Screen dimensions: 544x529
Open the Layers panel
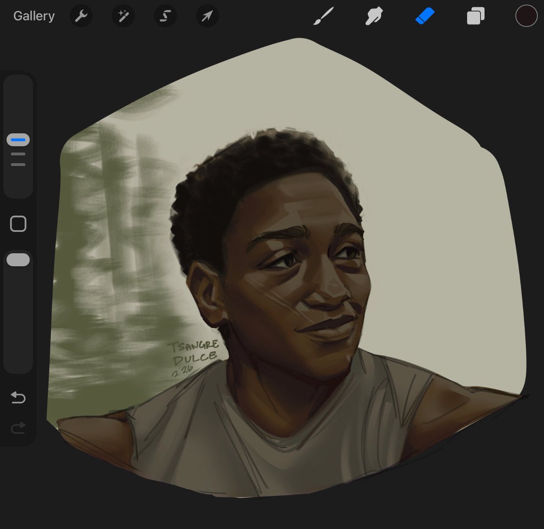point(476,16)
